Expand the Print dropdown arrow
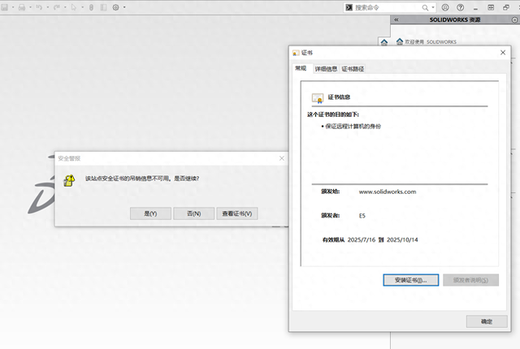This screenshot has height=349, width=520. point(30,7)
